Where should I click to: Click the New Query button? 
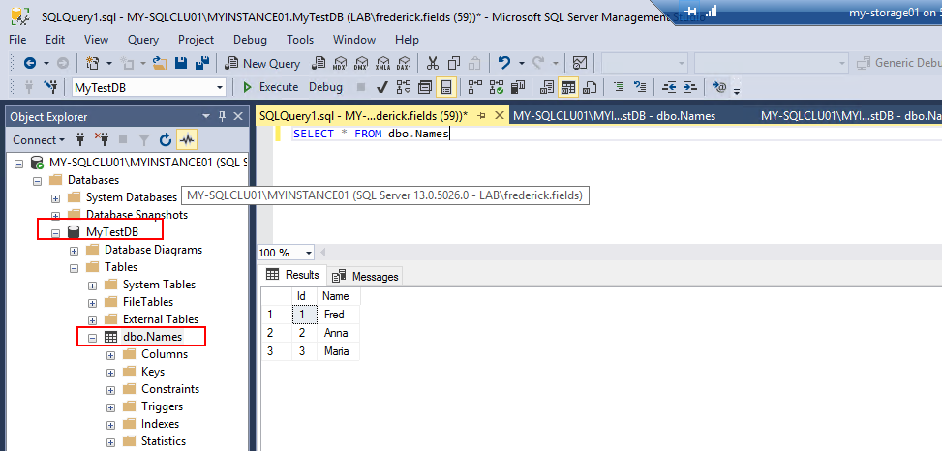pyautogui.click(x=262, y=63)
